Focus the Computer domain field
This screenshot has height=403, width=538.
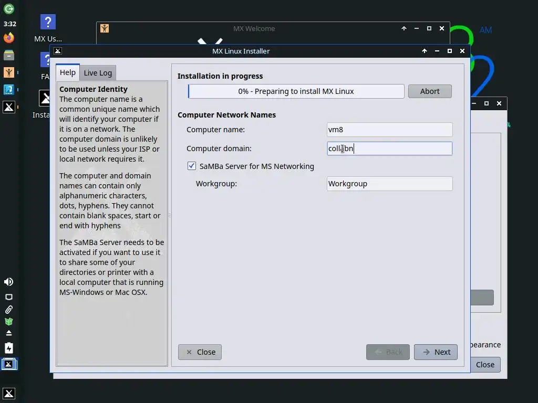click(389, 149)
